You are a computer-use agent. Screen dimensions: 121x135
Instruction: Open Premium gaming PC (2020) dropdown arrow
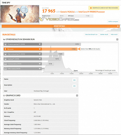(x=40, y=44)
